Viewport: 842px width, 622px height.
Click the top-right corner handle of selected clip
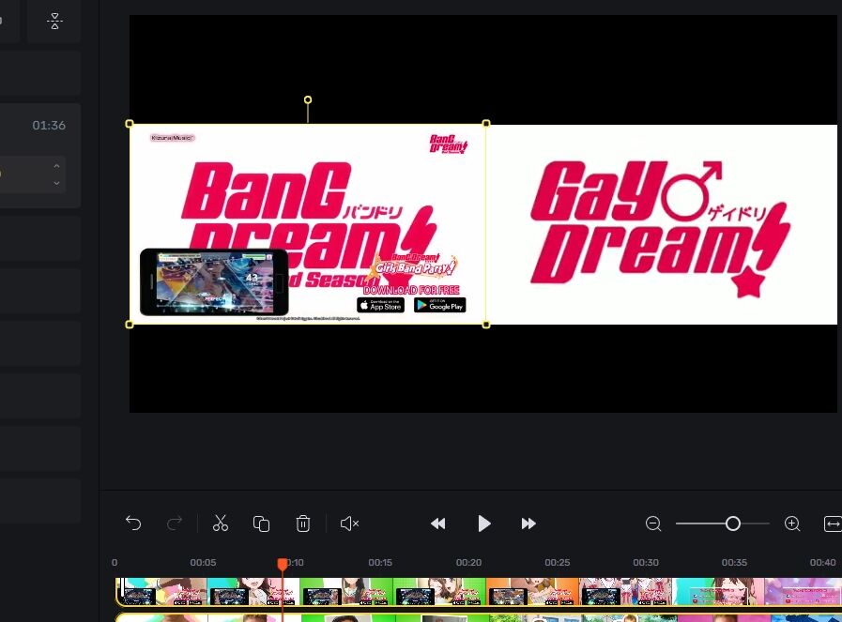point(486,124)
